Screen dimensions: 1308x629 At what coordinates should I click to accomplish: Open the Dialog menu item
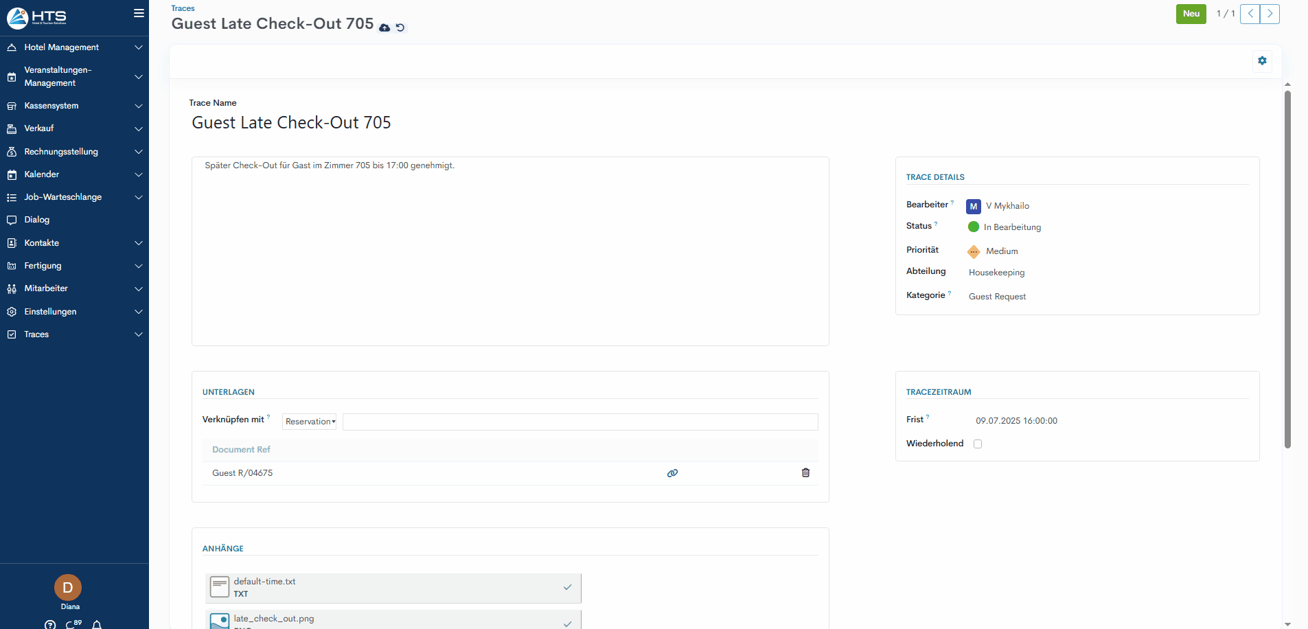coord(37,220)
